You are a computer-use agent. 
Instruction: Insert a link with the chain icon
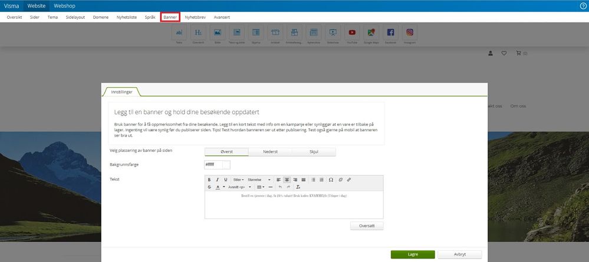(x=349, y=180)
